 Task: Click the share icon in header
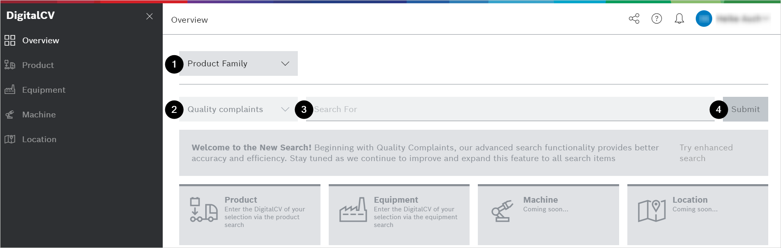(x=634, y=19)
